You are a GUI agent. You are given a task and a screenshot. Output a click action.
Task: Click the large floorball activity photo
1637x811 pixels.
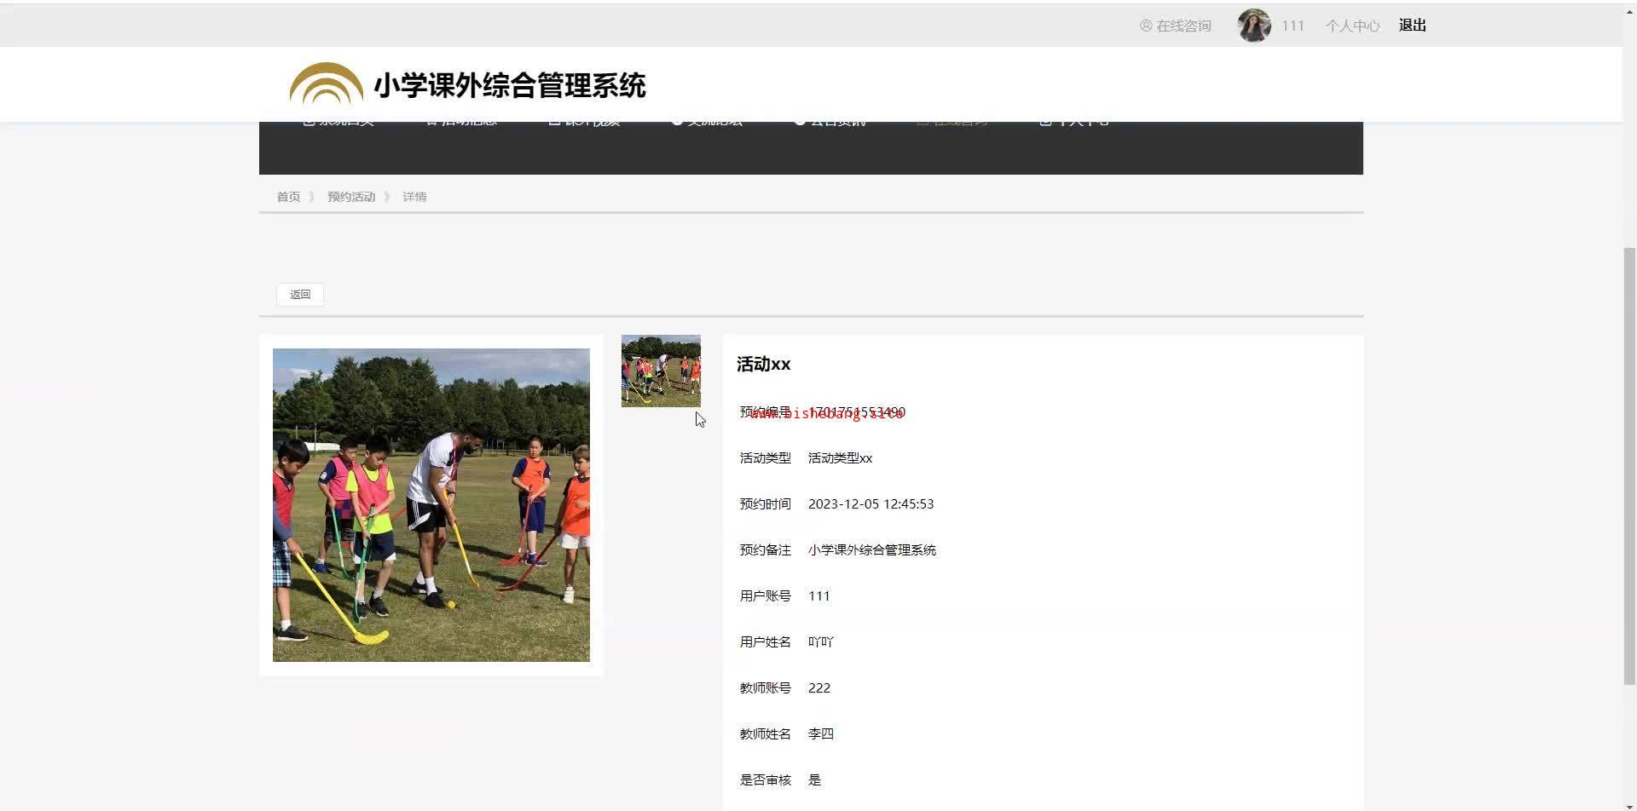click(431, 505)
